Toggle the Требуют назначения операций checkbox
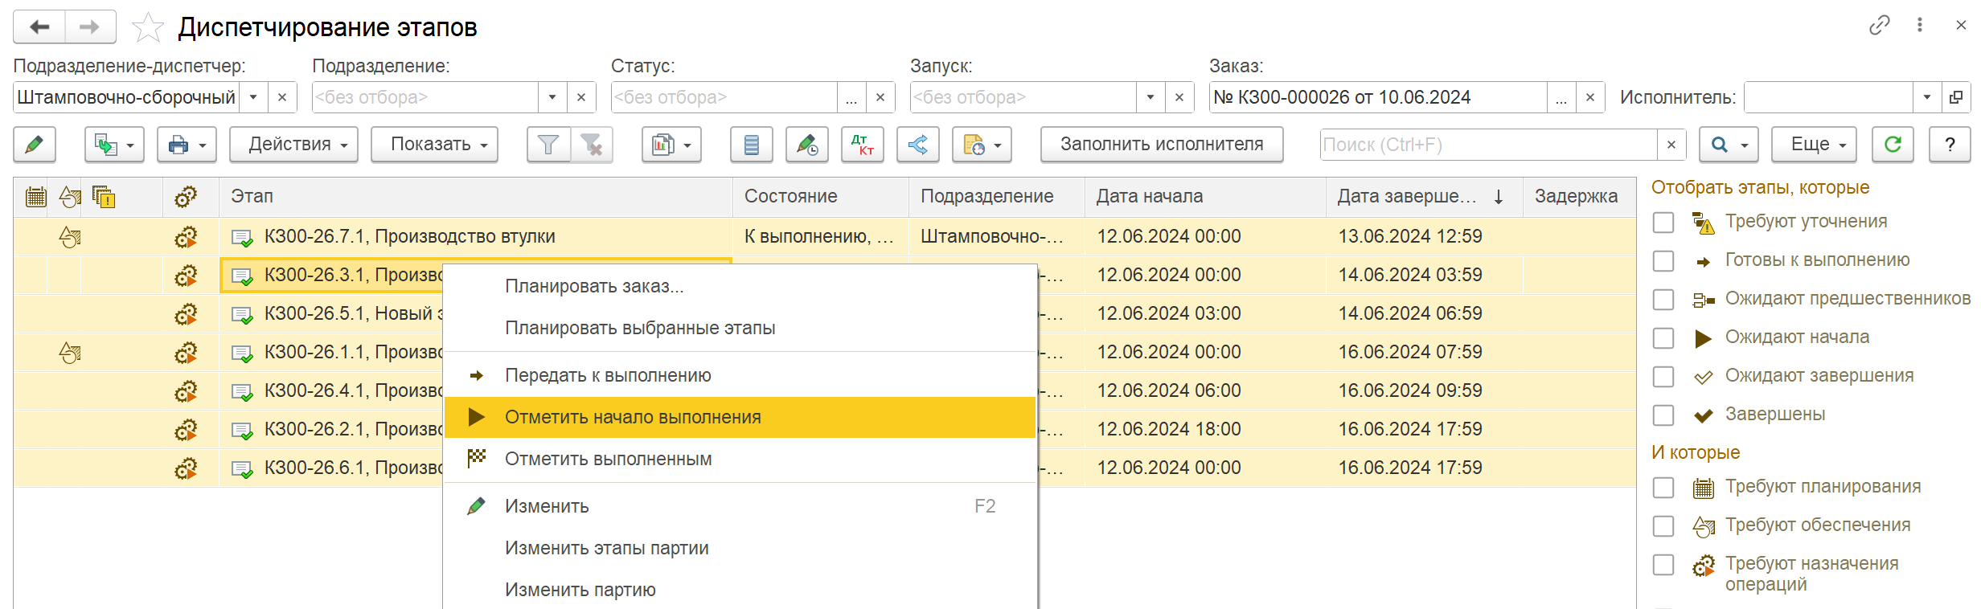 (1663, 565)
